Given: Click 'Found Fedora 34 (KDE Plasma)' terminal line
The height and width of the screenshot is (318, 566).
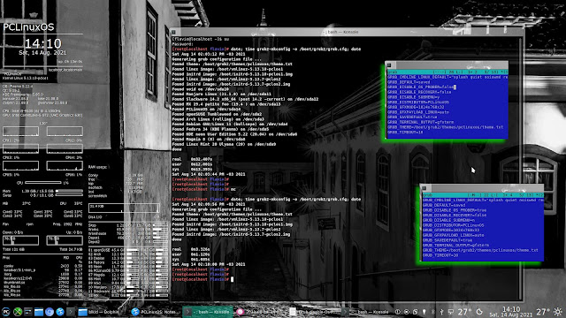Looking at the screenshot, I should coord(220,129).
